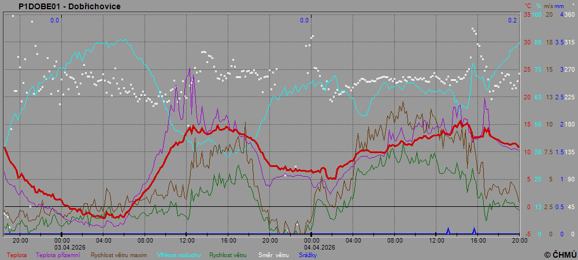Click the red 35 temperature axis value
Viewport: 578px width, 260px height.
click(x=527, y=14)
